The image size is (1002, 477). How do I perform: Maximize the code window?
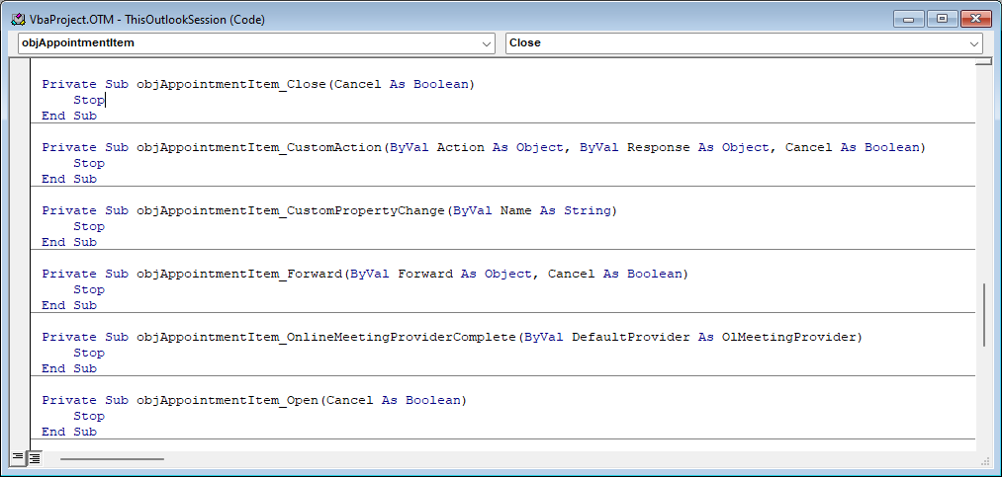point(942,19)
